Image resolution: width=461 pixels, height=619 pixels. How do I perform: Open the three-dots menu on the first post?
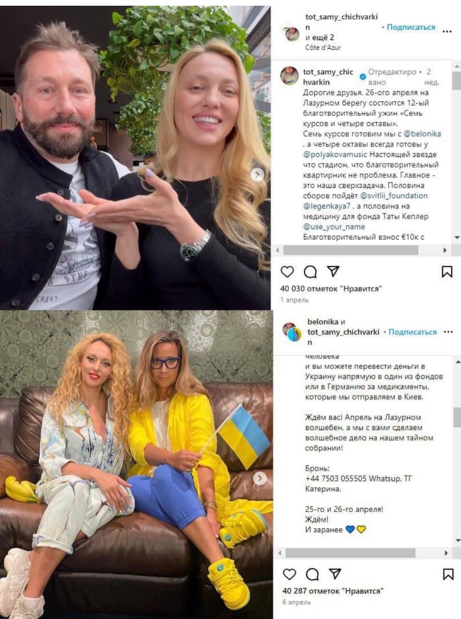447,31
